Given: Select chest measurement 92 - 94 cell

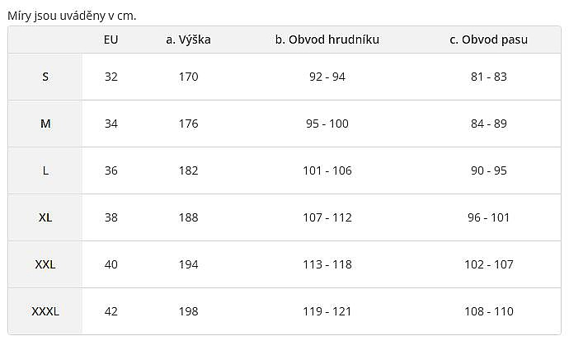Looking at the screenshot, I should click(x=327, y=77).
